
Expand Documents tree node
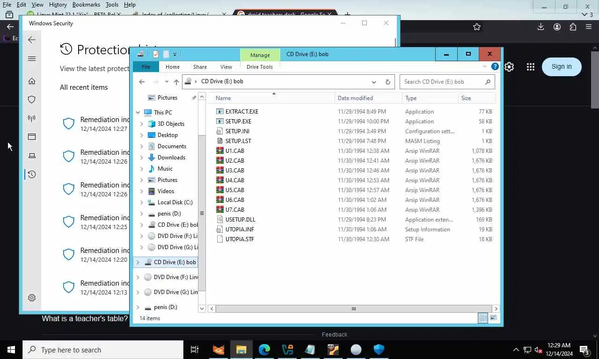pyautogui.click(x=142, y=146)
